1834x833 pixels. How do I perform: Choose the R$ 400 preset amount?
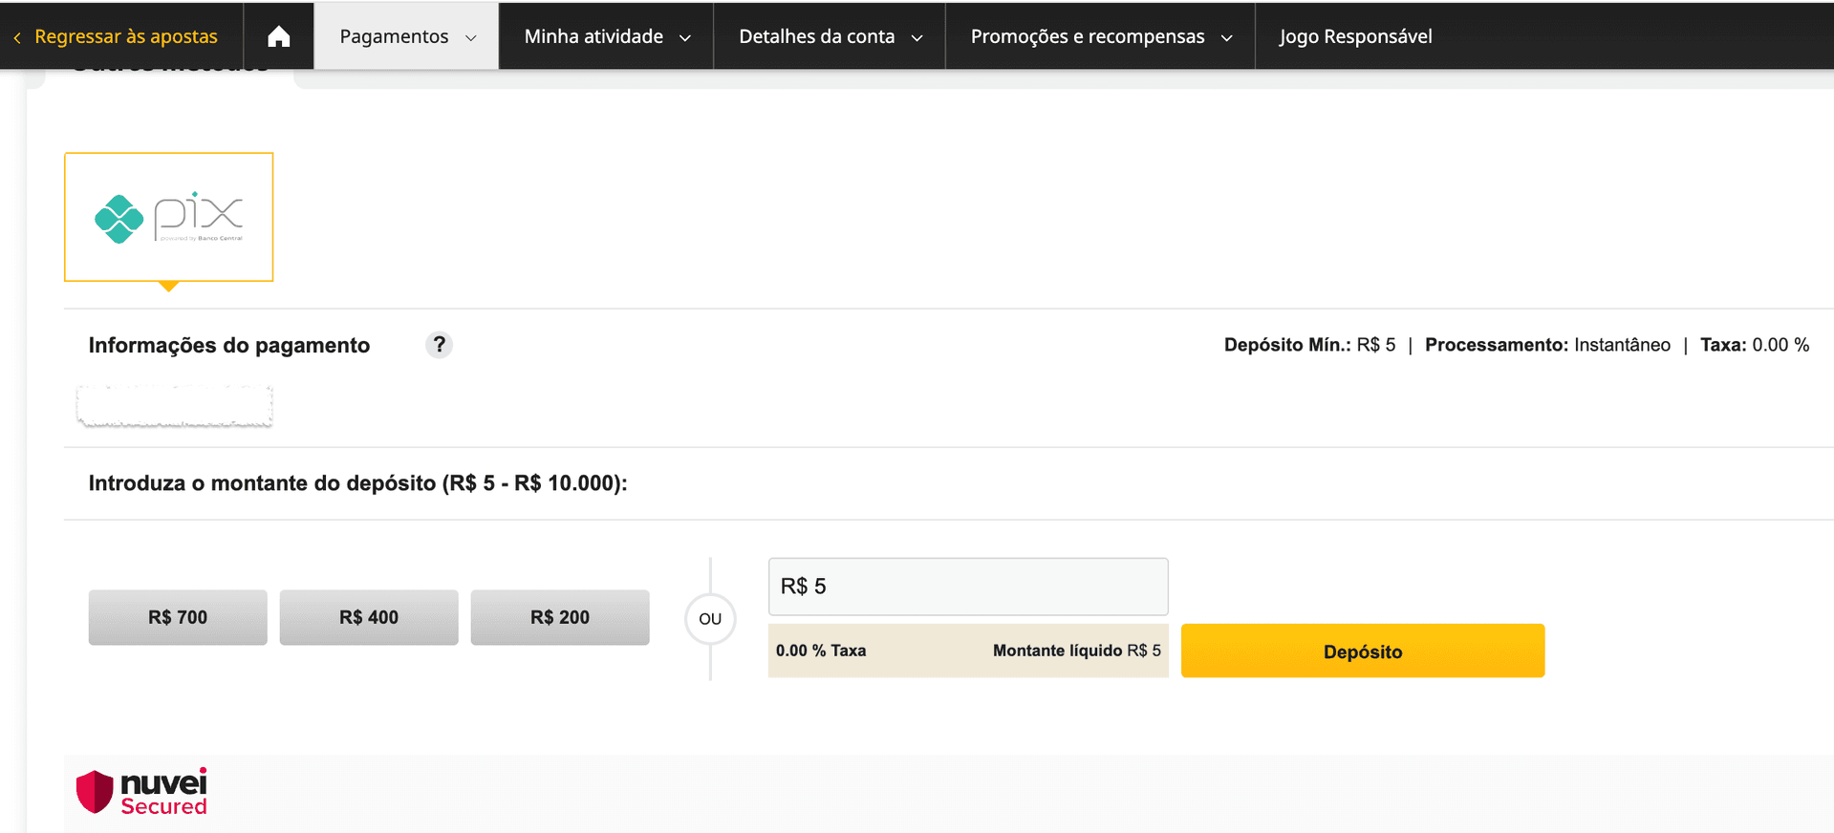tap(369, 617)
